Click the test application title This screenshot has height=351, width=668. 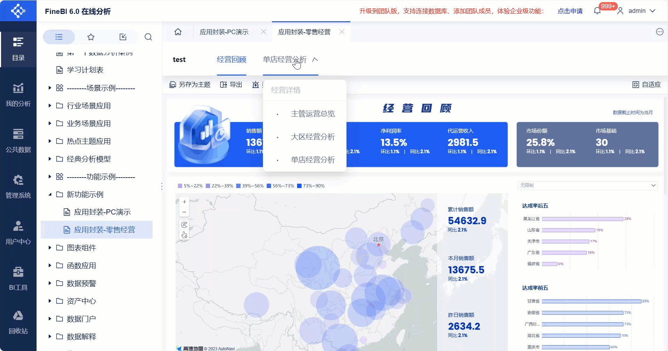tap(179, 60)
